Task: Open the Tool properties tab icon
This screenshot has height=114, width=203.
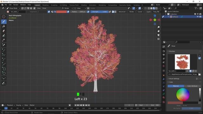Action: click(x=164, y=47)
